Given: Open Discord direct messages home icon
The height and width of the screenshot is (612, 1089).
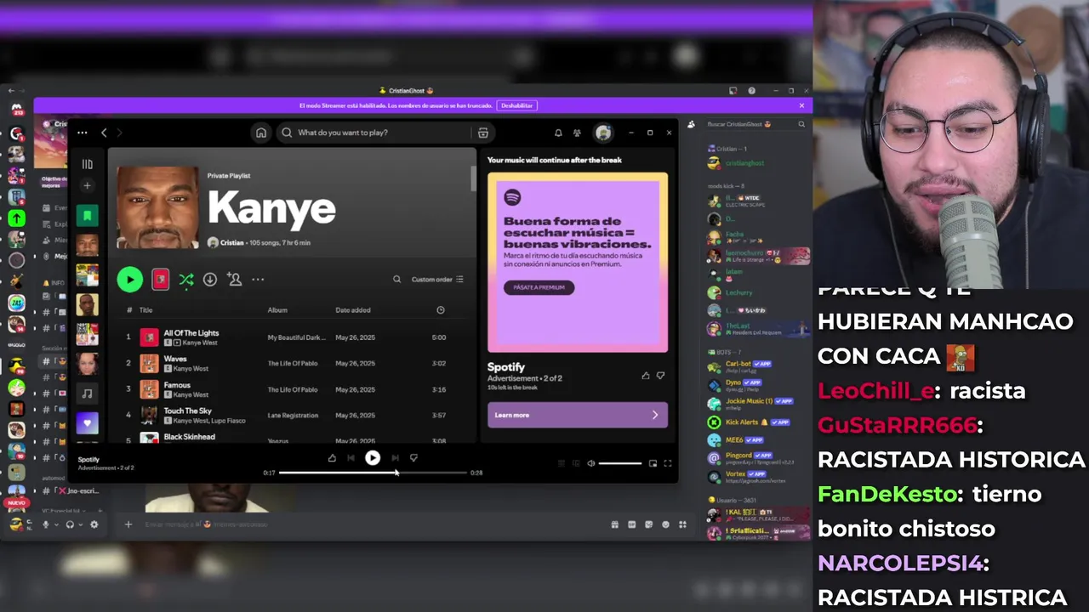Looking at the screenshot, I should pos(16,110).
